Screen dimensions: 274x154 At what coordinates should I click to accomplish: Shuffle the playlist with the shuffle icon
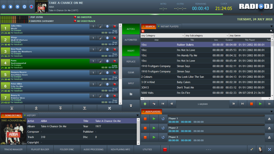click(x=109, y=108)
